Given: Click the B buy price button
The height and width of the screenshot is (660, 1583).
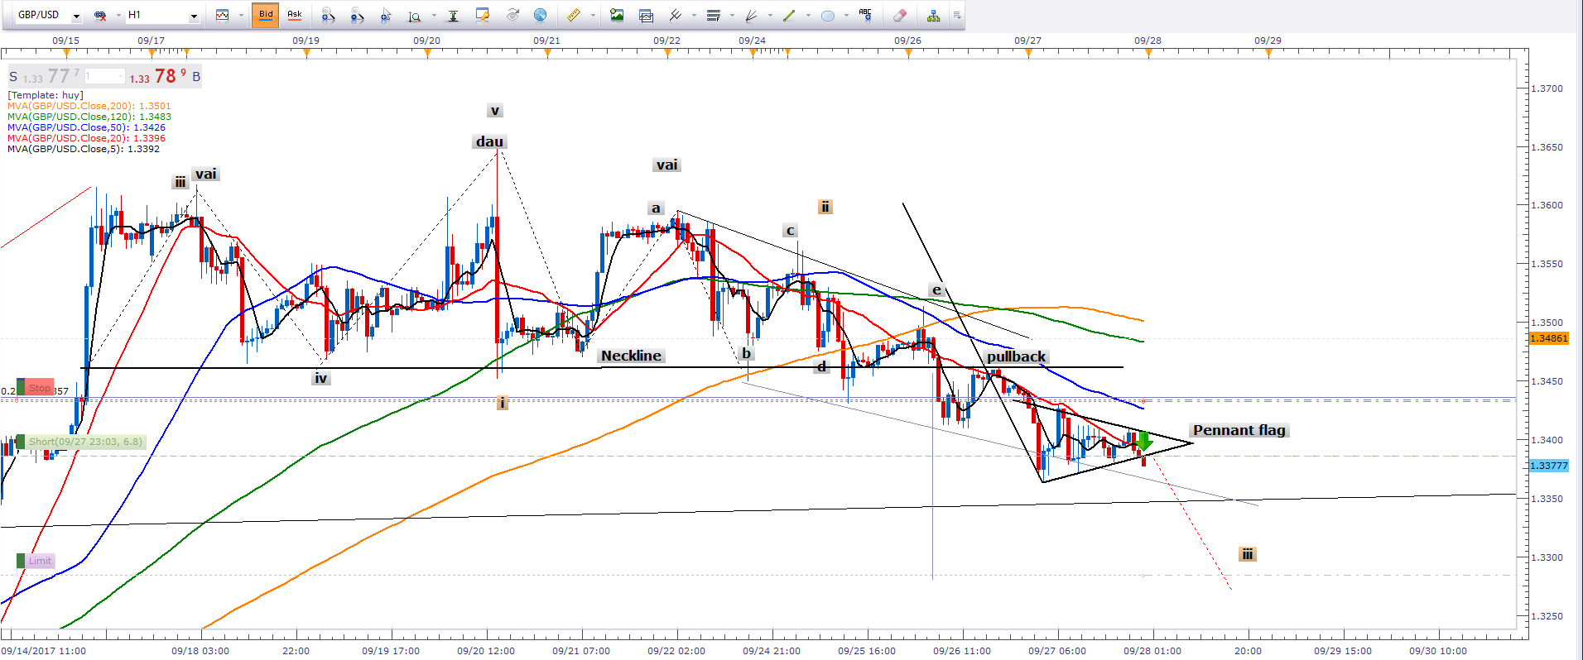Looking at the screenshot, I should point(196,77).
